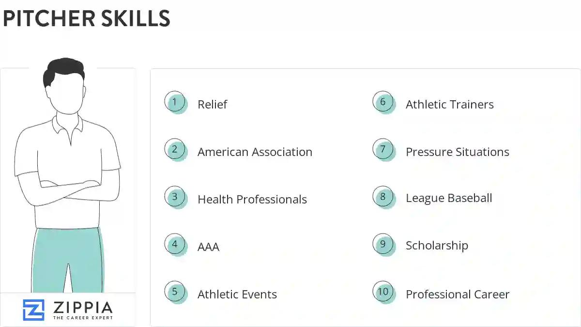This screenshot has height=327, width=581.
Task: Select the number 6 circle badge
Action: point(383,102)
